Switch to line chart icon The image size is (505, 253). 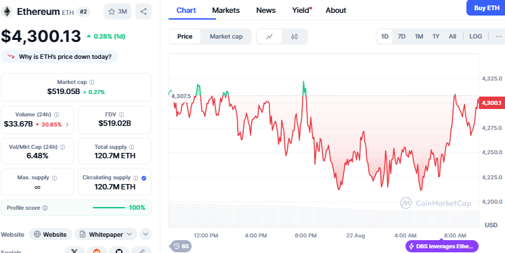pos(269,37)
